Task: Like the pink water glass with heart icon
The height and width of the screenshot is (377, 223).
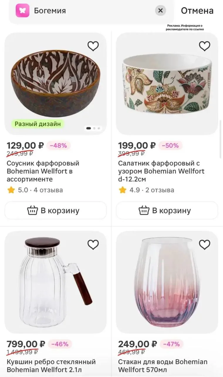Action: [205, 244]
